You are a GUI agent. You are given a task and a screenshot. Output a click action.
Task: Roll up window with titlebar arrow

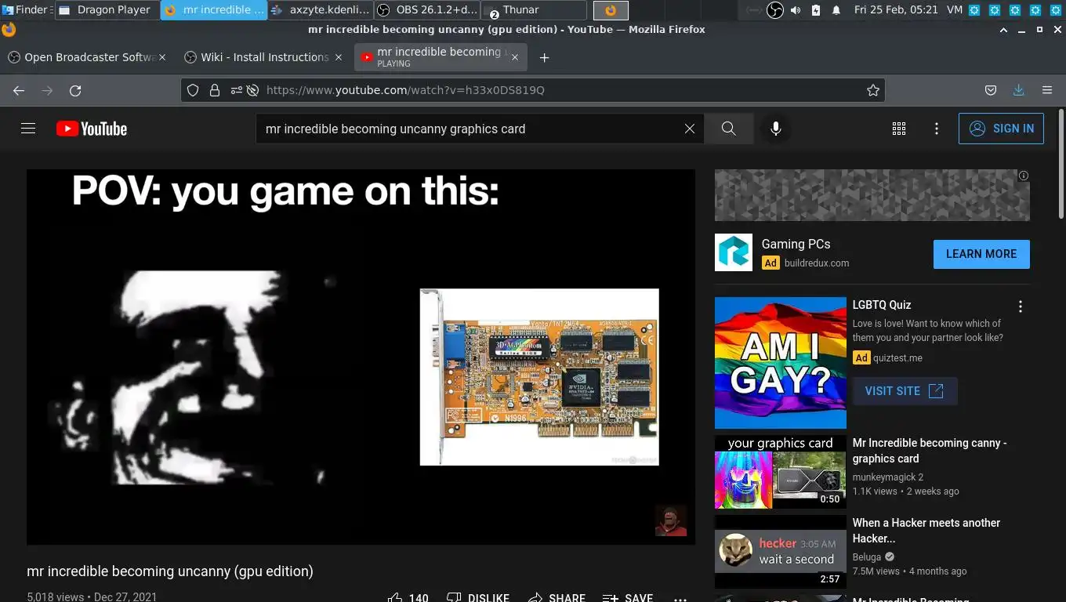point(1003,30)
